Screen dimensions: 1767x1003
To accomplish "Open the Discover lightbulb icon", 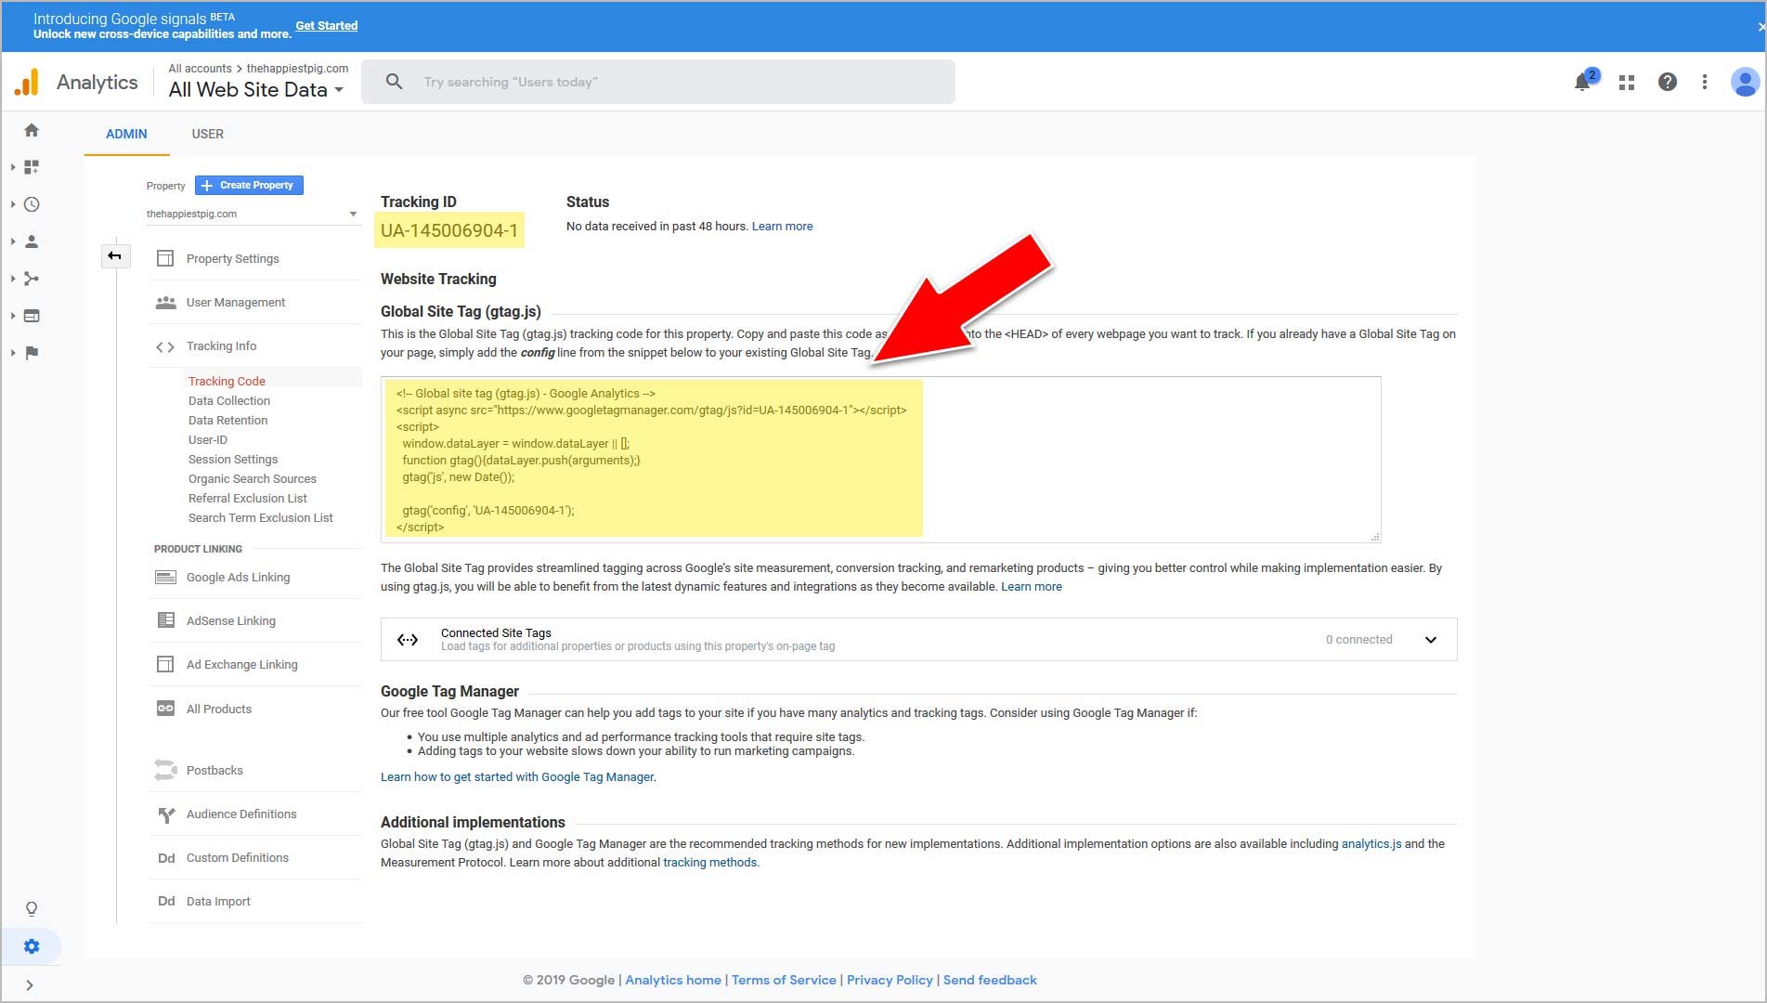I will pyautogui.click(x=32, y=909).
